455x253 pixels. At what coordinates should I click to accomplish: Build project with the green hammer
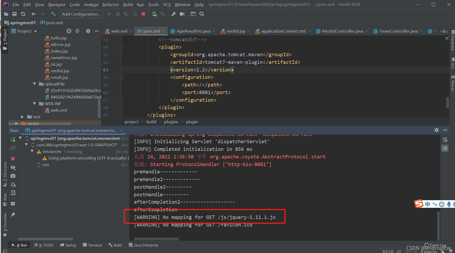coord(53,14)
